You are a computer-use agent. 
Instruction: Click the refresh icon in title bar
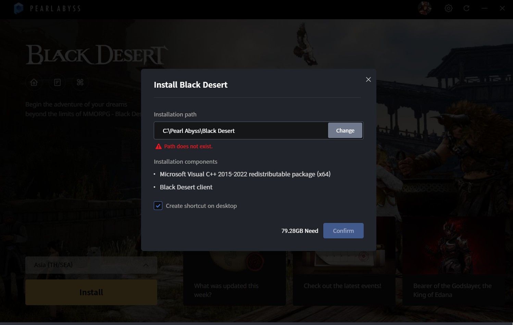466,8
